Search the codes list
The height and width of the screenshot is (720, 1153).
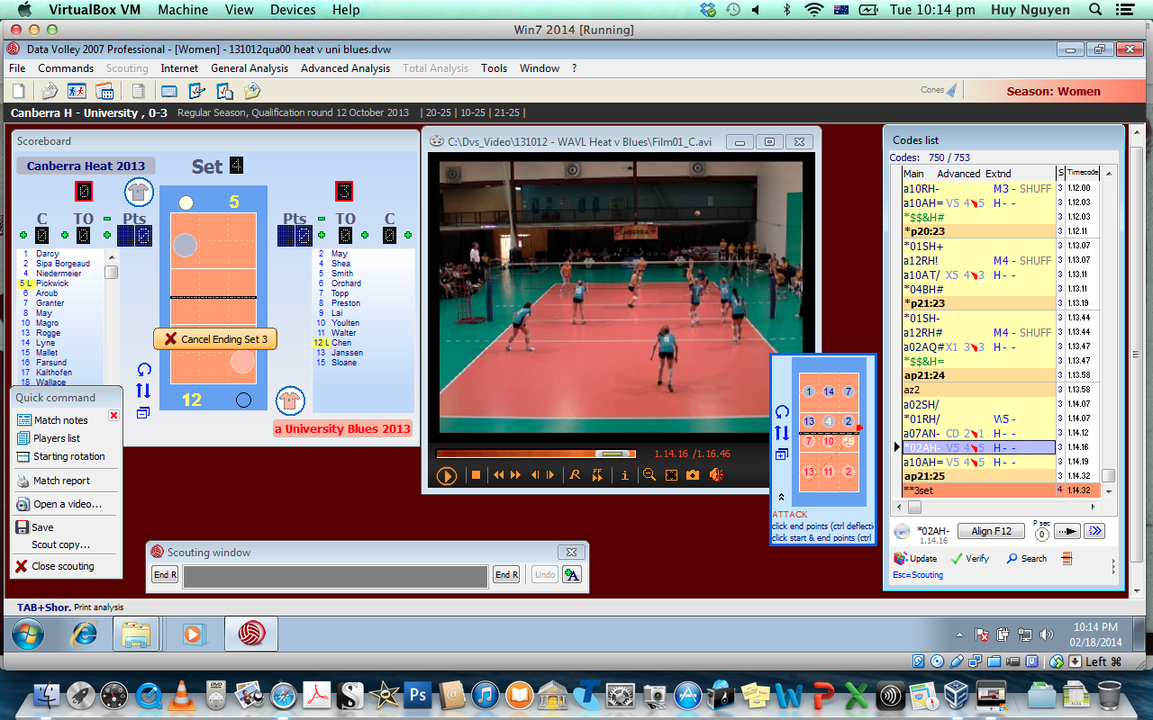click(1027, 558)
